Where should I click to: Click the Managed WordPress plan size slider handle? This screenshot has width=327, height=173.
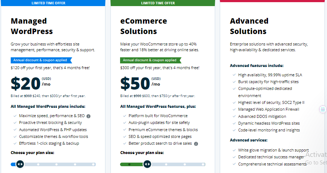[20, 164]
